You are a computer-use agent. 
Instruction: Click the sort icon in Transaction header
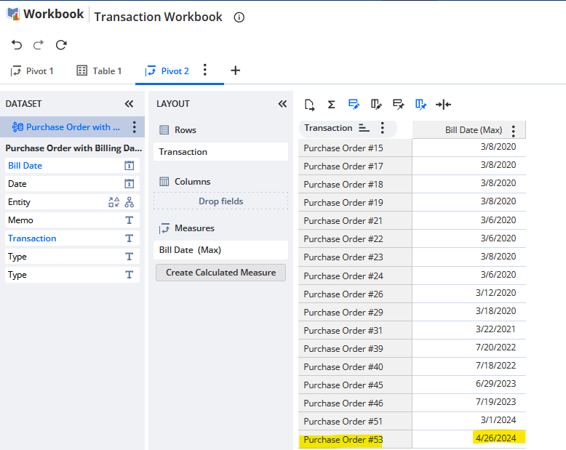click(x=364, y=128)
